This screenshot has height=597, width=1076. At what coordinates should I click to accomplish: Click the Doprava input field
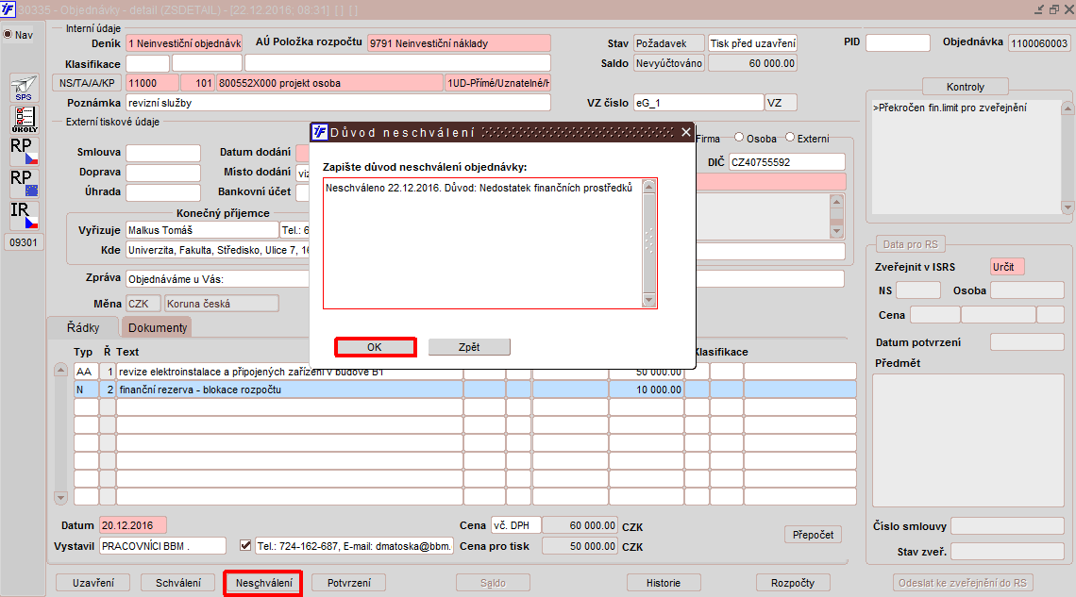pos(163,172)
